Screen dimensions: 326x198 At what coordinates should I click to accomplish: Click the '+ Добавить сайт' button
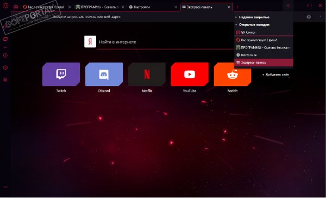275,75
